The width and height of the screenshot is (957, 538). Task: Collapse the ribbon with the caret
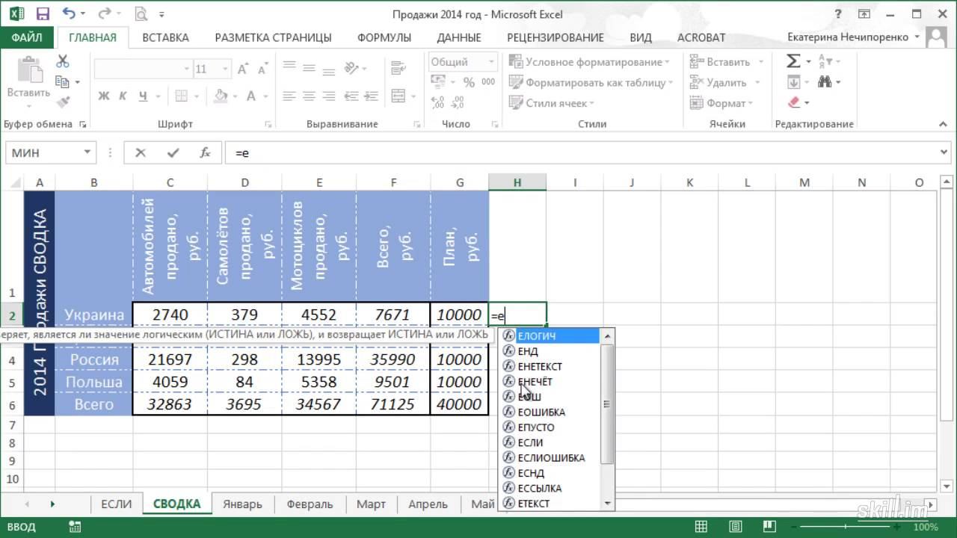click(x=943, y=124)
